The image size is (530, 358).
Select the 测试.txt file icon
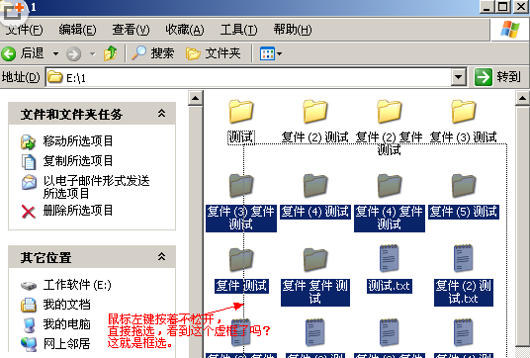click(x=389, y=259)
